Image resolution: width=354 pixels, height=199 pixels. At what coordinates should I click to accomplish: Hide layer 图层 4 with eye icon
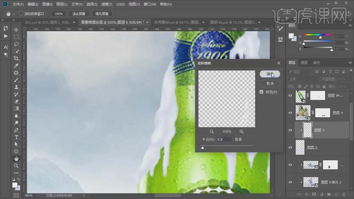coord(290,113)
